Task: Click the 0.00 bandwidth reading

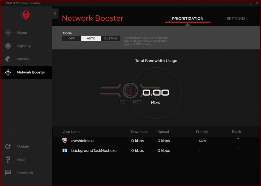Action: click(156, 93)
